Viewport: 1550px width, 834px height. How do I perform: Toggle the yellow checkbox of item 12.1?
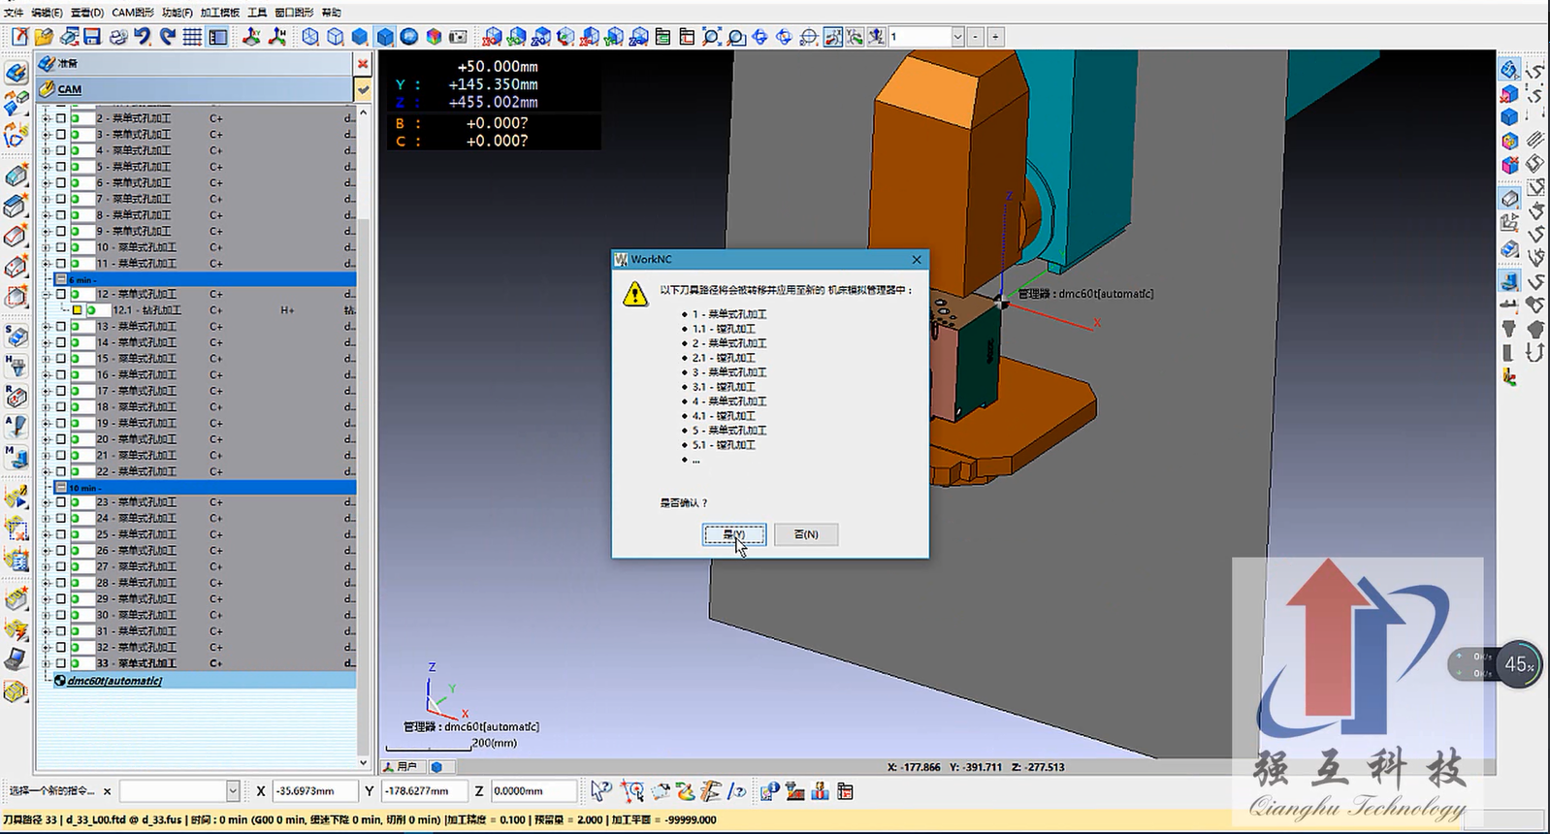pyautogui.click(x=77, y=310)
